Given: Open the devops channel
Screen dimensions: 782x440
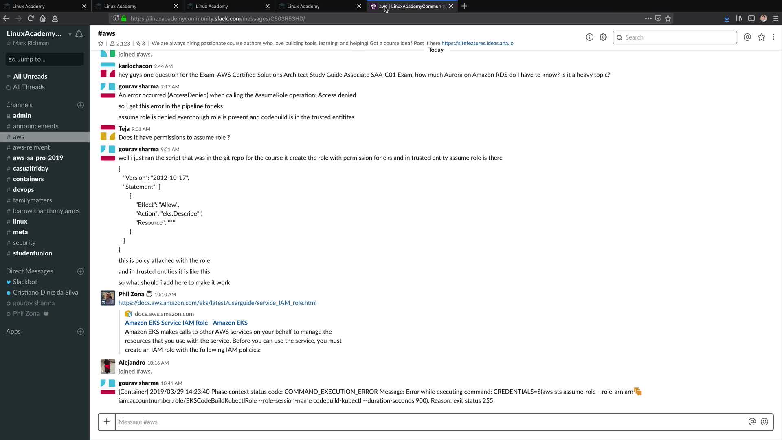Looking at the screenshot, I should 23,189.
